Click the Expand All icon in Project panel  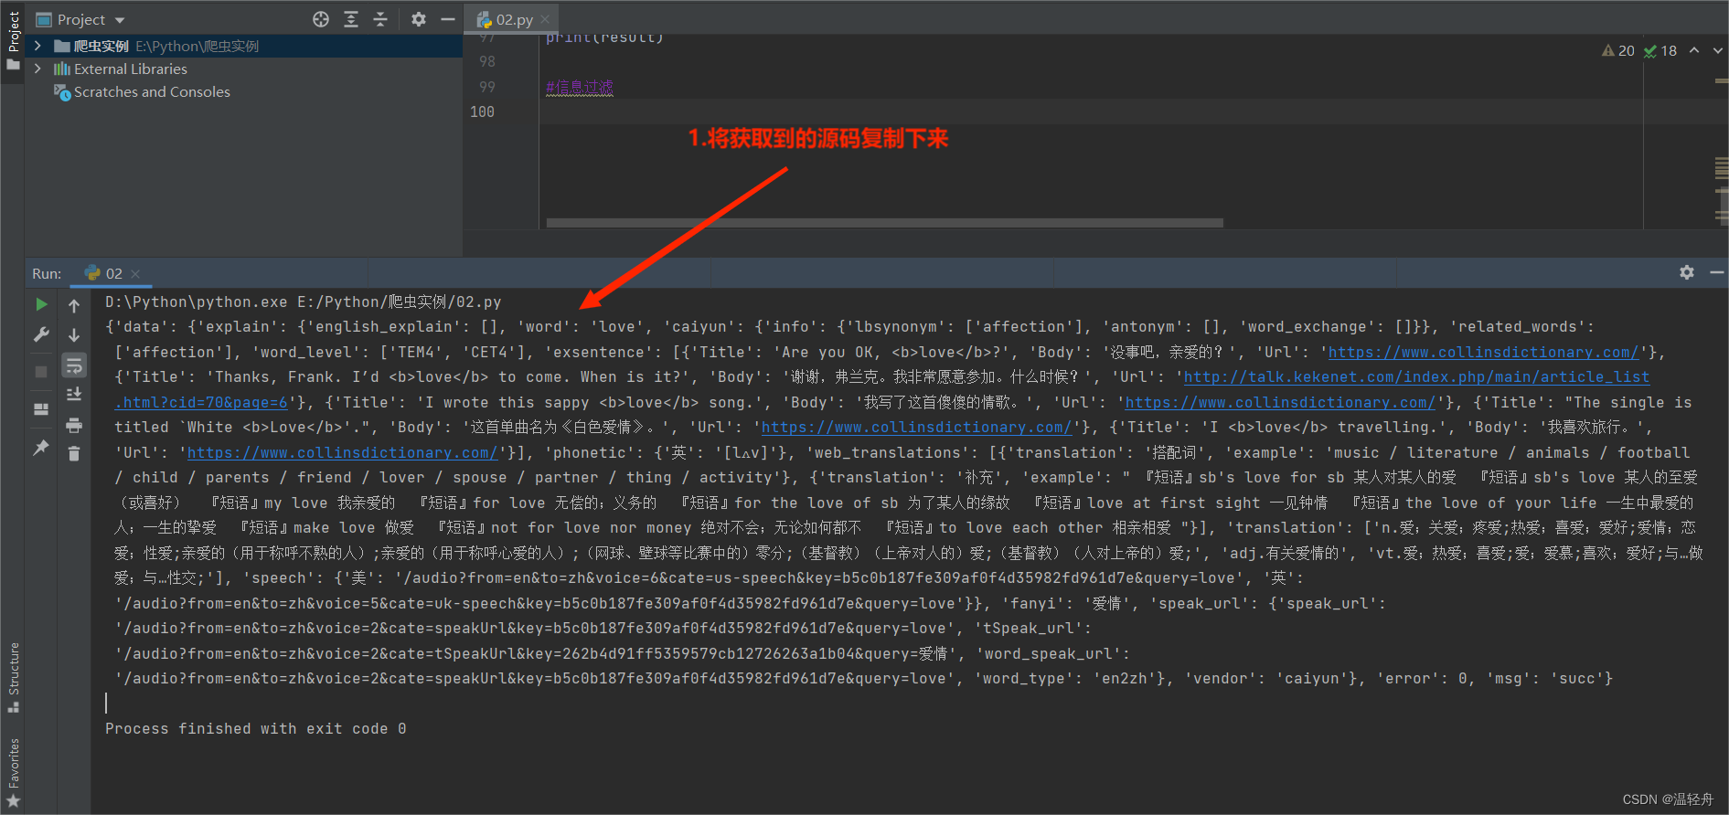[x=351, y=19]
